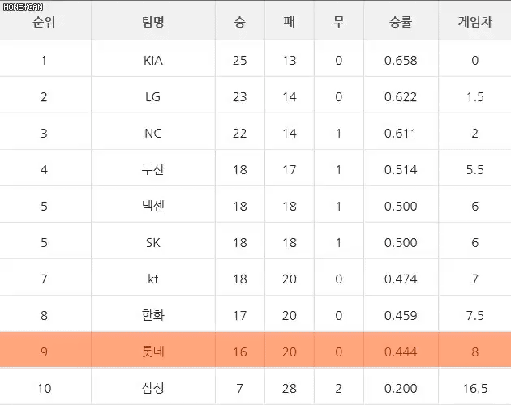Click the HONEYCAM watermark logo
511x405 pixels.
(x=23, y=6)
